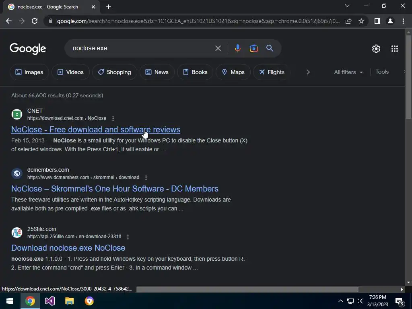The image size is (412, 309).
Task: Click the download.cnet.com URL breadcrumb
Action: pos(67,118)
